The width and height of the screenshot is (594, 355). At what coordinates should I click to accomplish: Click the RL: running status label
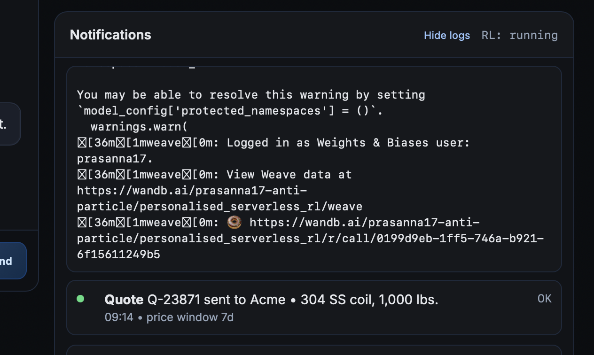519,36
